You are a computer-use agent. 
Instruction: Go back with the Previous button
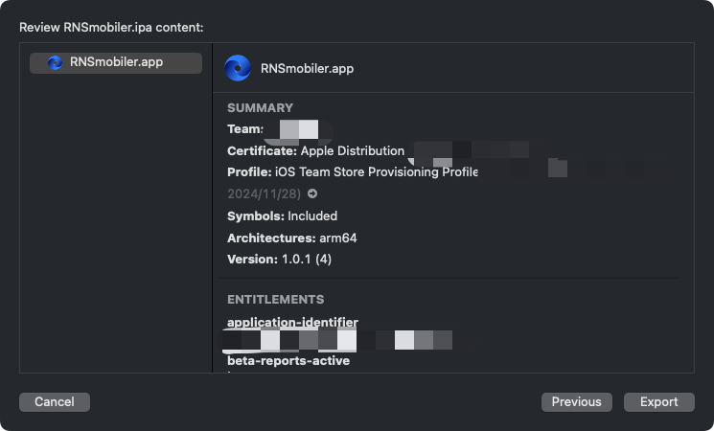pyautogui.click(x=577, y=402)
